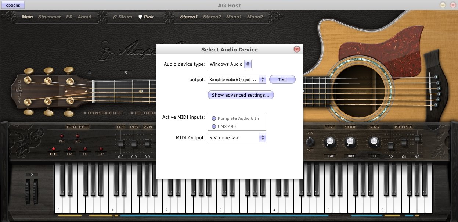Click the MIC2 volume fader
The width and height of the screenshot is (458, 222).
tap(134, 143)
